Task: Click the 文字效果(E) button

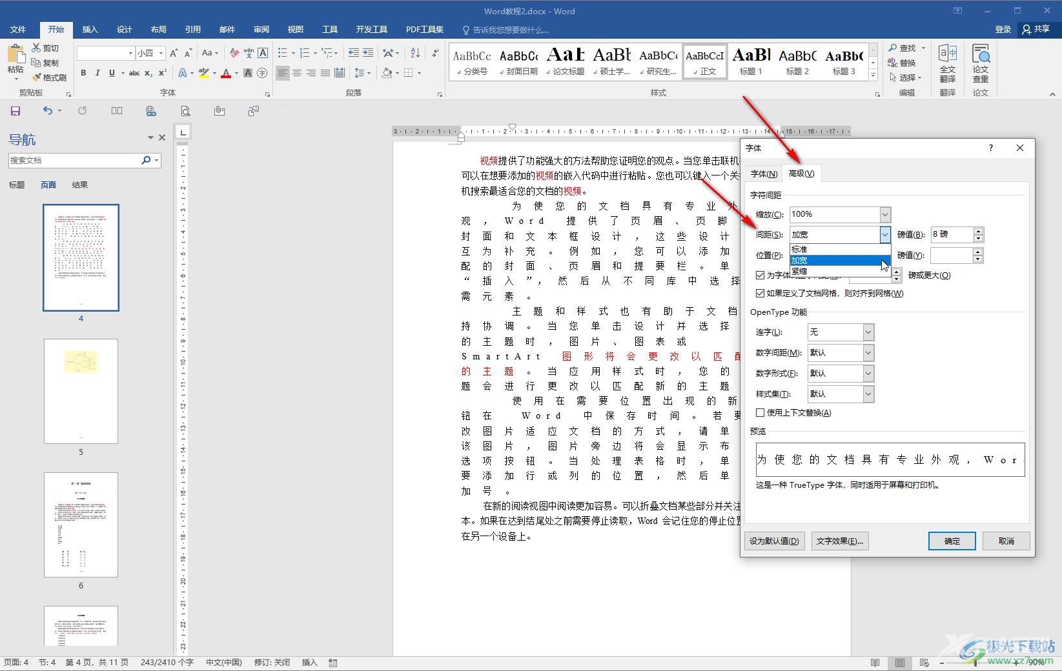Action: (839, 541)
